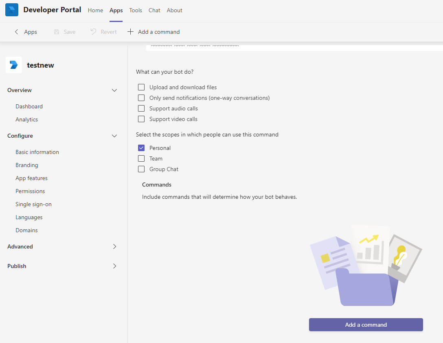Click the Revert icon in the toolbar

pyautogui.click(x=93, y=31)
